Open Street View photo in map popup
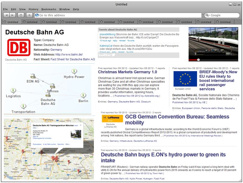Screen dimensions: 243x183 pos(76,134)
